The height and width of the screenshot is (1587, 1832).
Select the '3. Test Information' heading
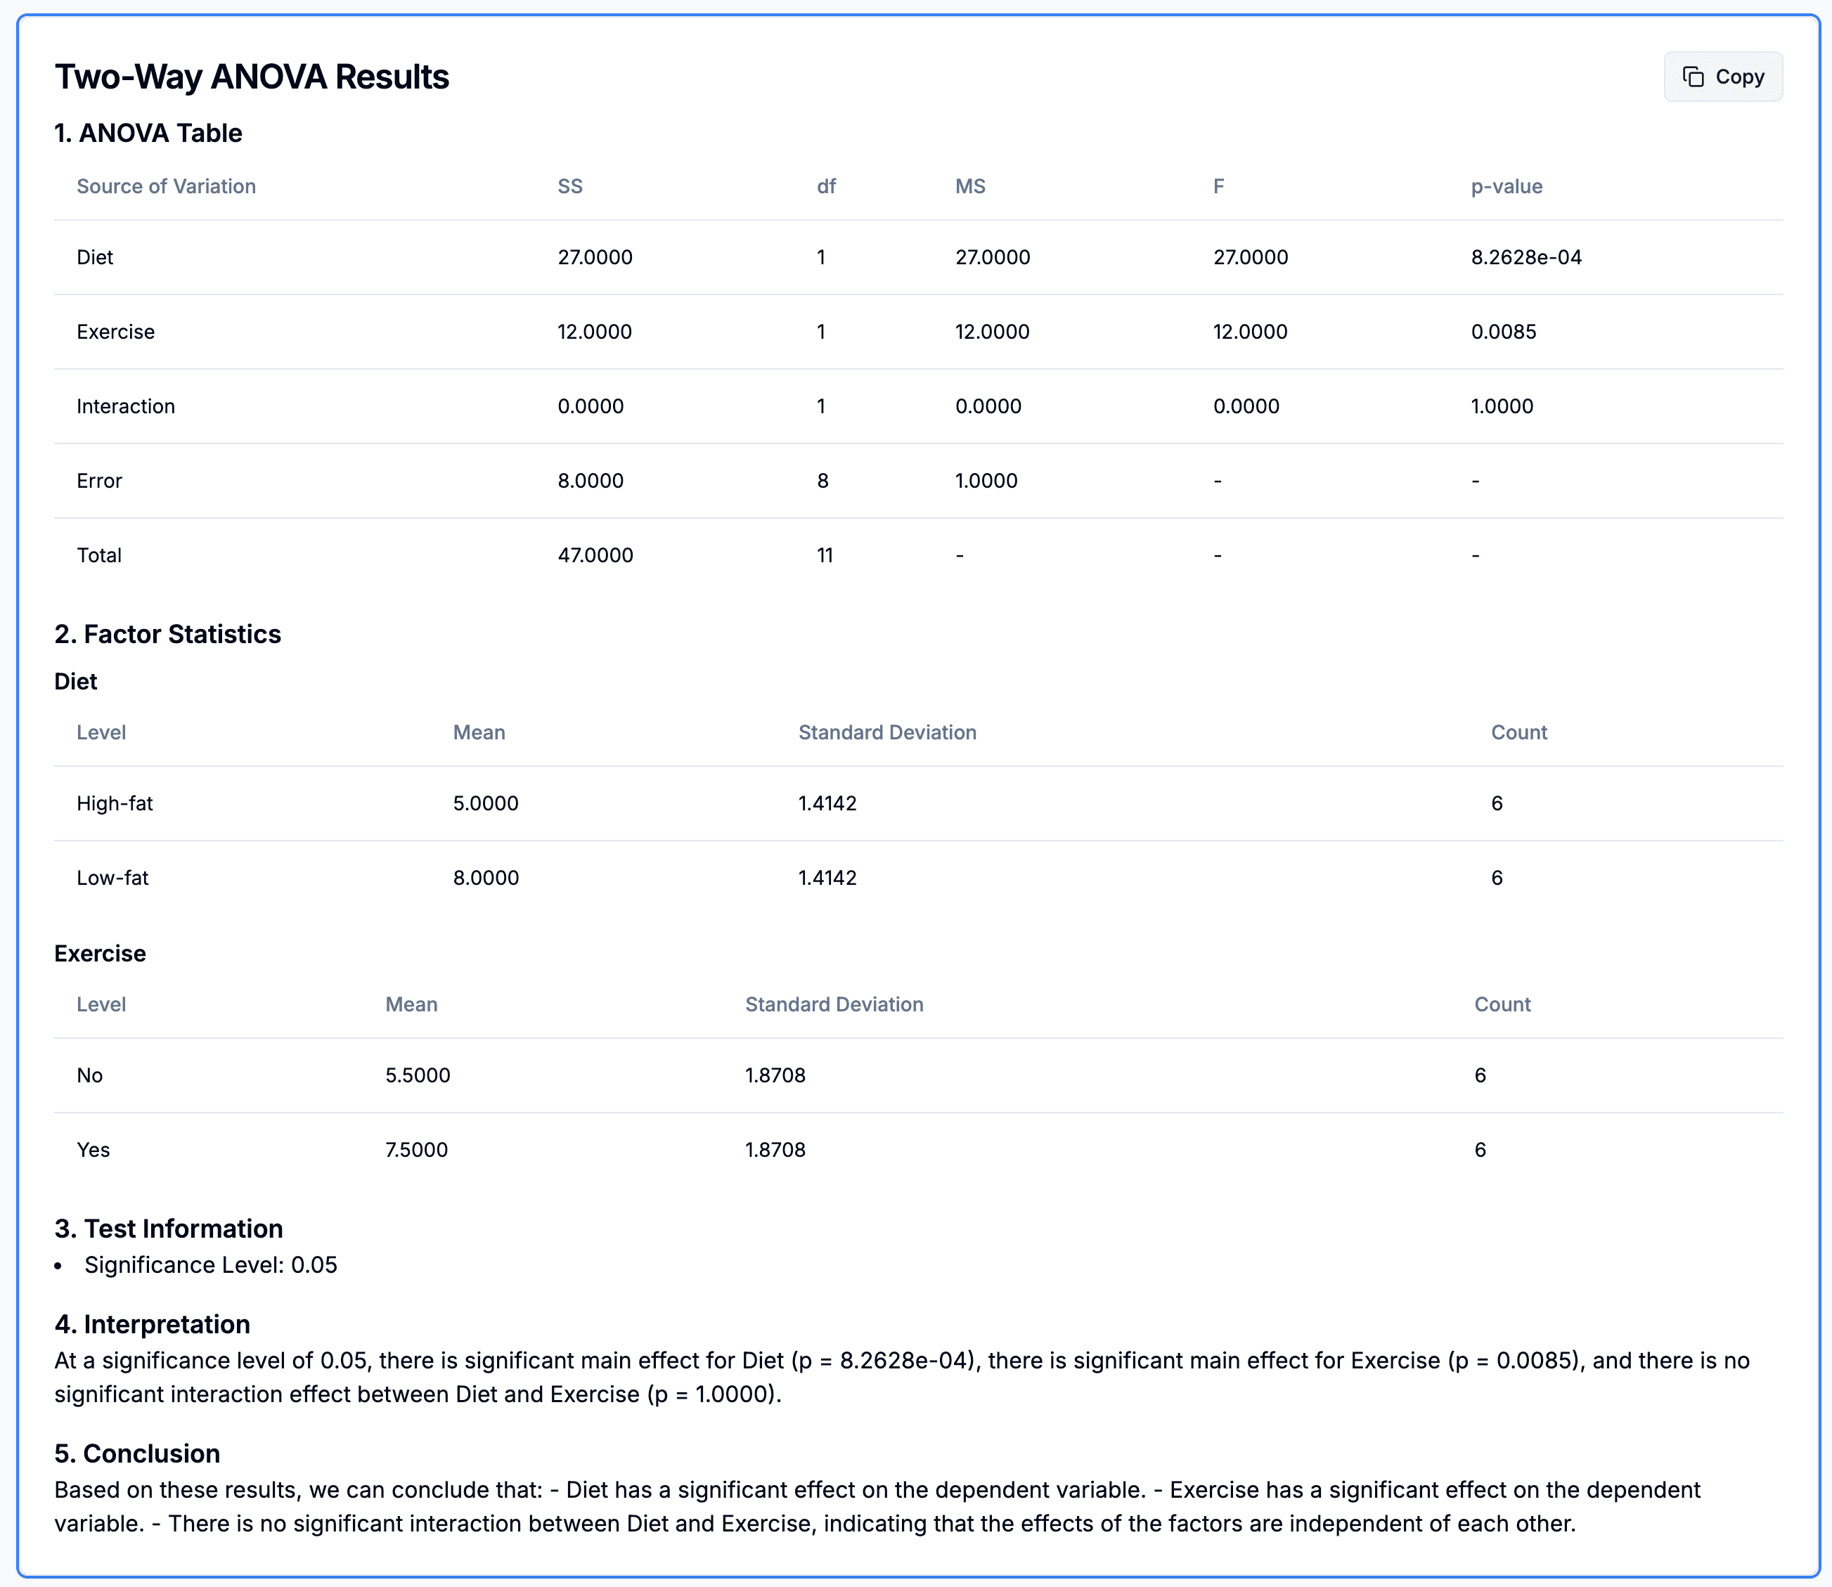(x=168, y=1229)
